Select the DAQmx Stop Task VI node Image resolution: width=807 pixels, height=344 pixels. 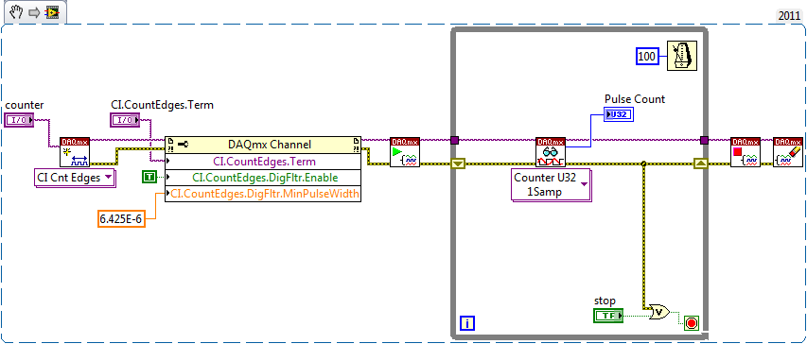pos(746,152)
